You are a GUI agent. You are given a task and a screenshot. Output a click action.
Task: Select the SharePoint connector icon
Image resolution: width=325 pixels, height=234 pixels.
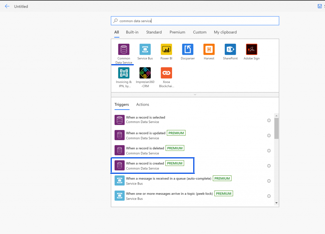click(230, 49)
